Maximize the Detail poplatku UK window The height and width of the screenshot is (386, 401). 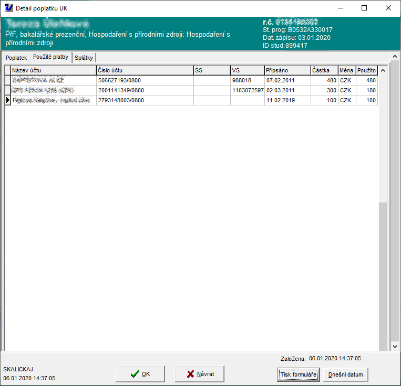pos(364,8)
